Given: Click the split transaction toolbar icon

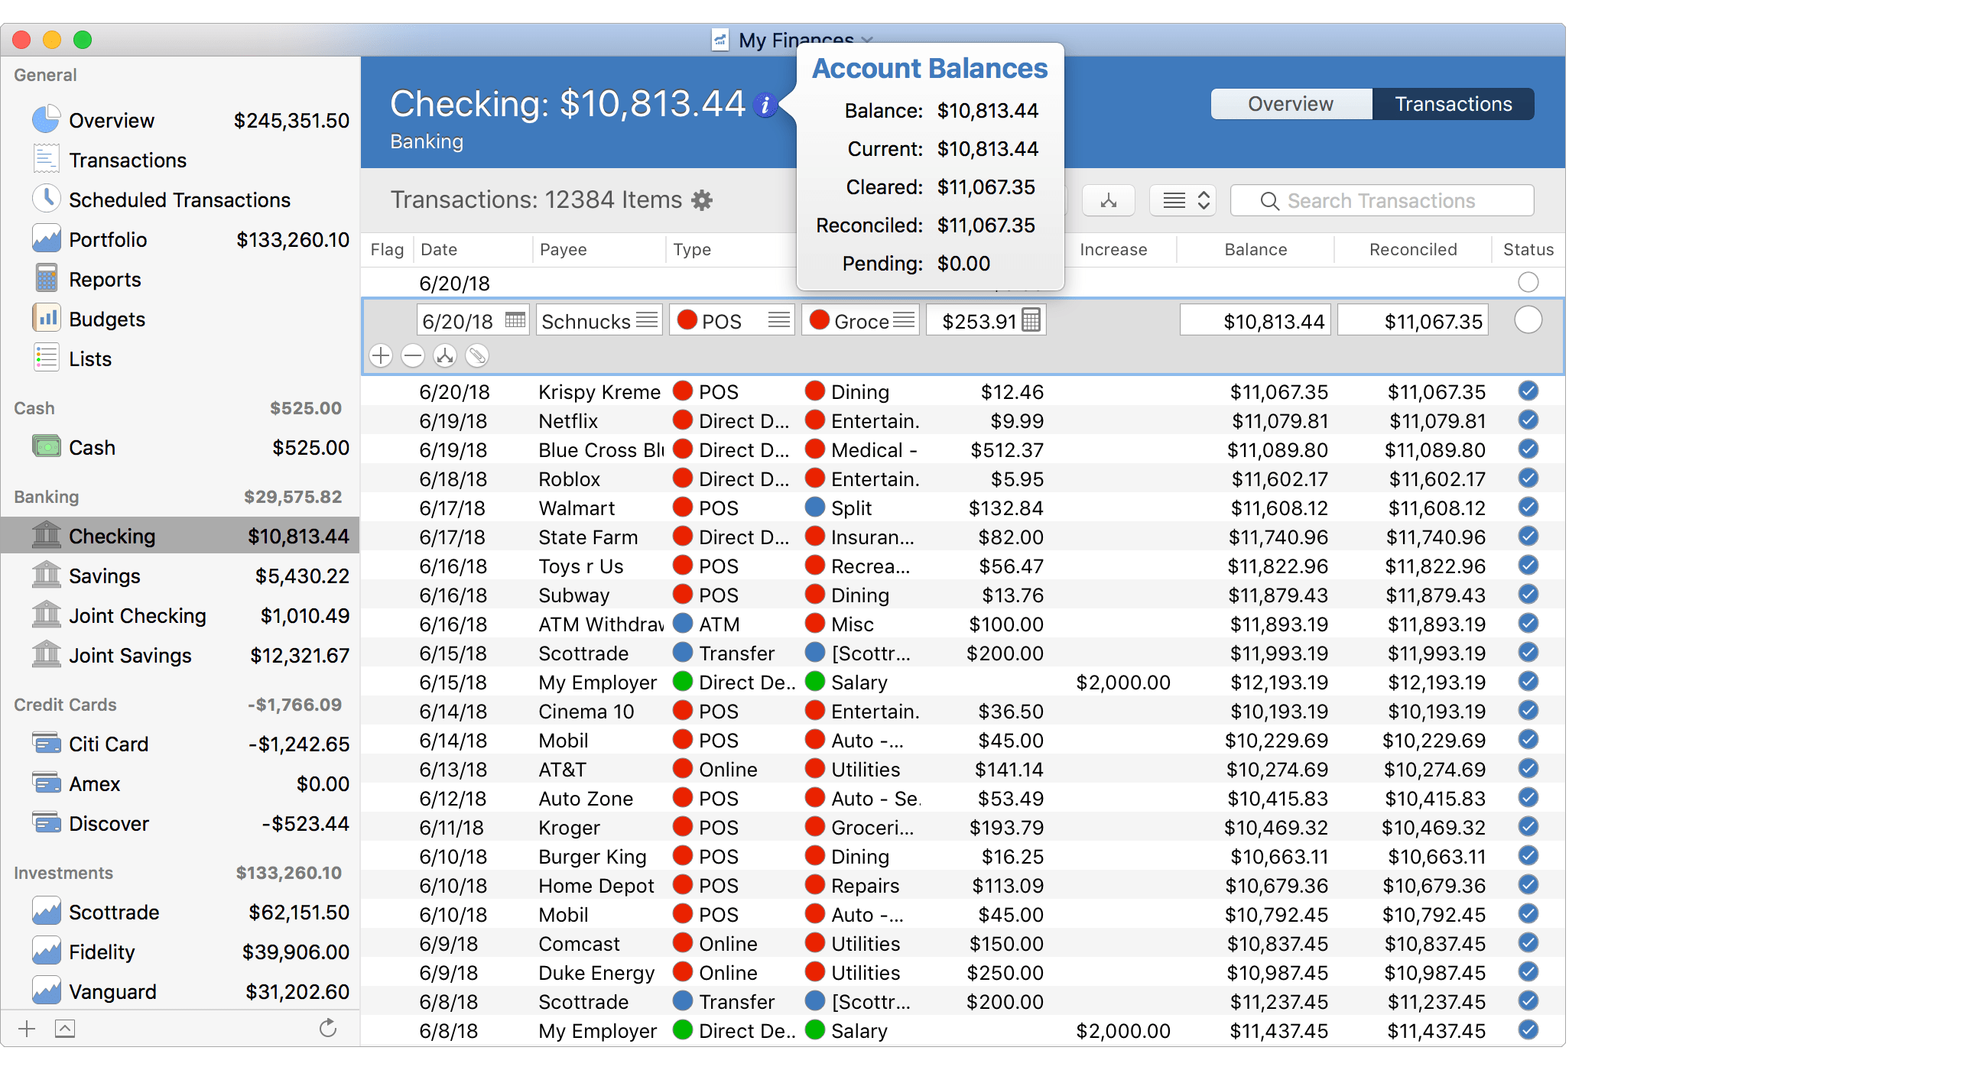Looking at the screenshot, I should click(1108, 200).
